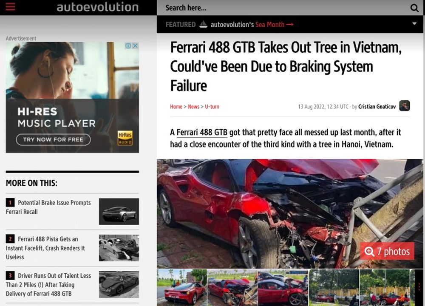425x306 pixels.
Task: Click the autoevolution logo
Action: (x=98, y=7)
